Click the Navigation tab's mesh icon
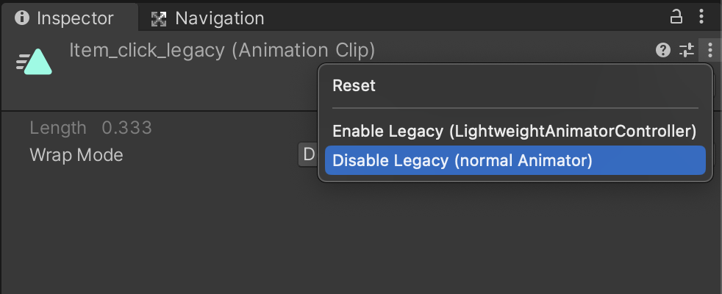This screenshot has width=722, height=294. (x=159, y=19)
